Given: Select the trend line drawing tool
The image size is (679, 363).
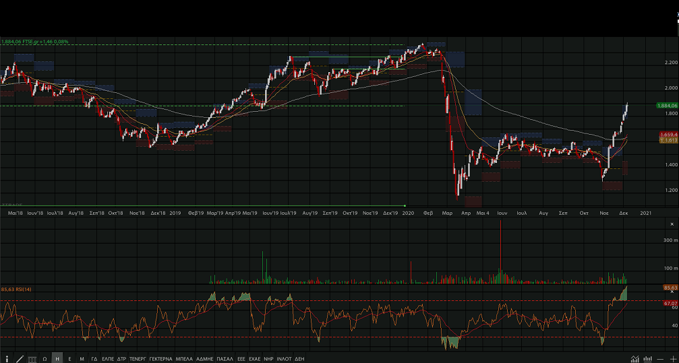Looking at the screenshot, I should [x=20, y=359].
